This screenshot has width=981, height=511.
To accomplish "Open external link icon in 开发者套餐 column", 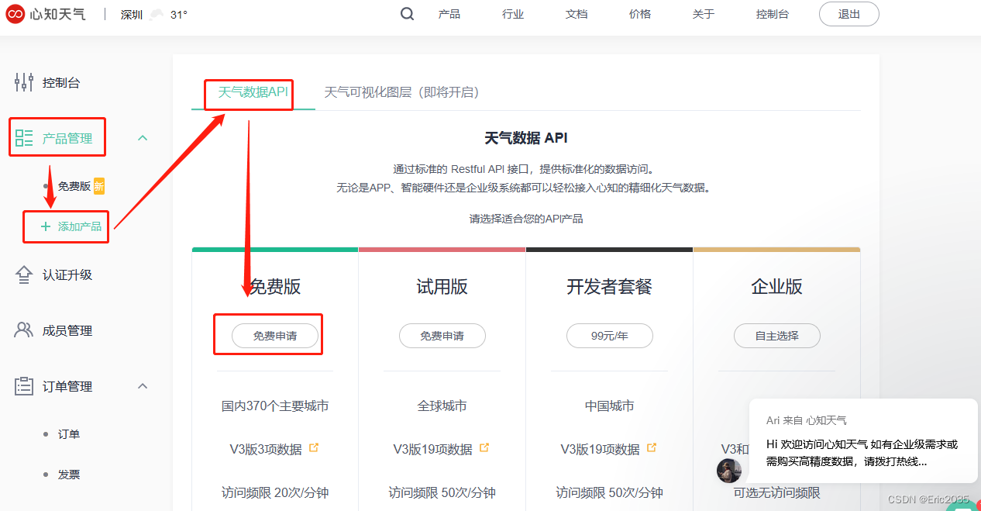I will [x=652, y=448].
